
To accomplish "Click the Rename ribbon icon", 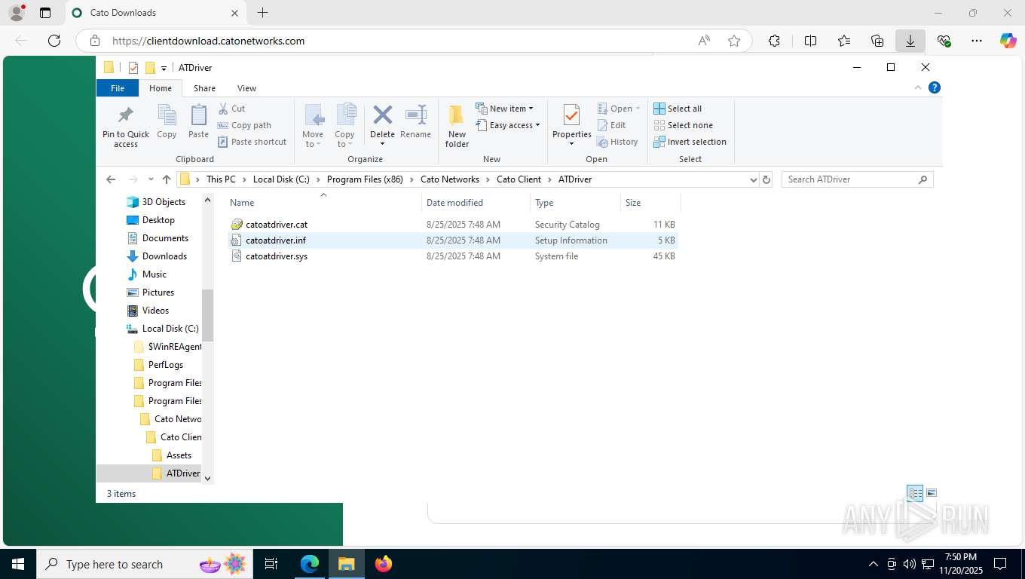I will coord(415,122).
